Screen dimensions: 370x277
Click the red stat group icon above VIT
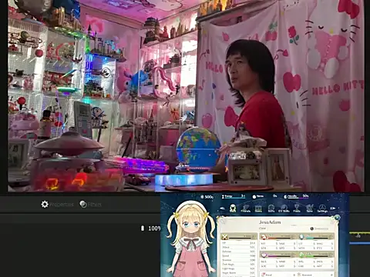[x=264, y=237]
